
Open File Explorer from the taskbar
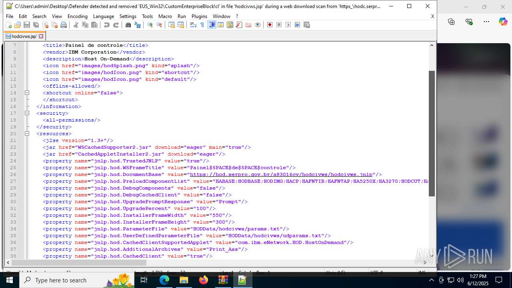184,280
